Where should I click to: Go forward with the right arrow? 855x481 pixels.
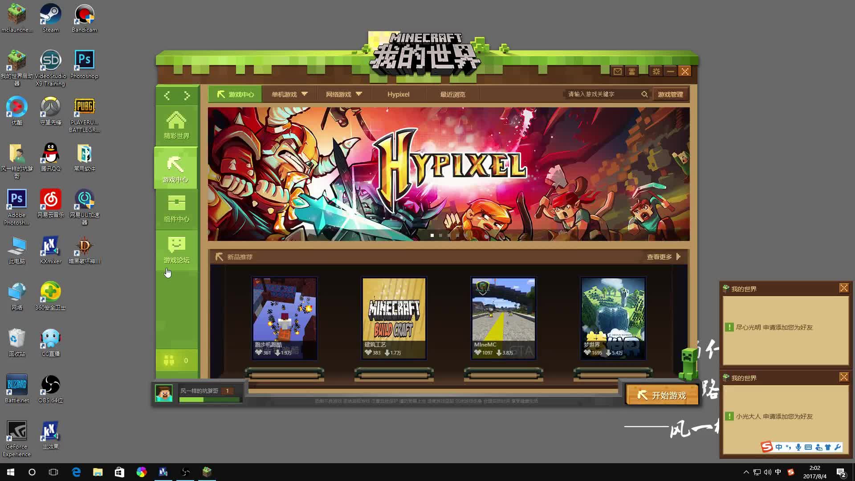coord(187,95)
